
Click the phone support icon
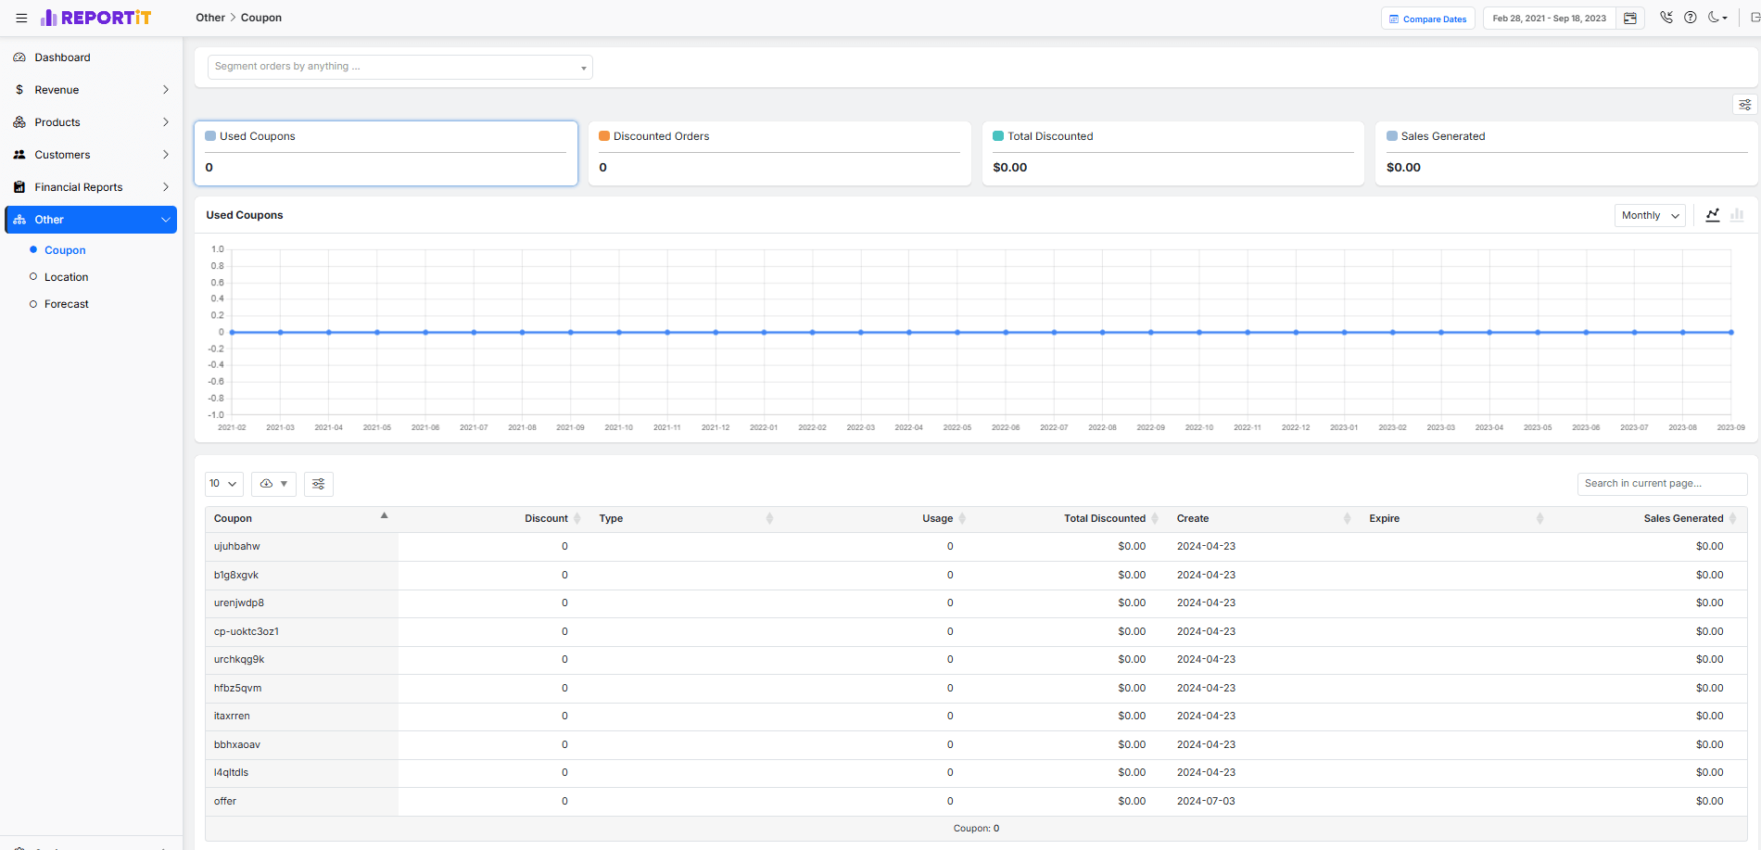click(x=1666, y=18)
